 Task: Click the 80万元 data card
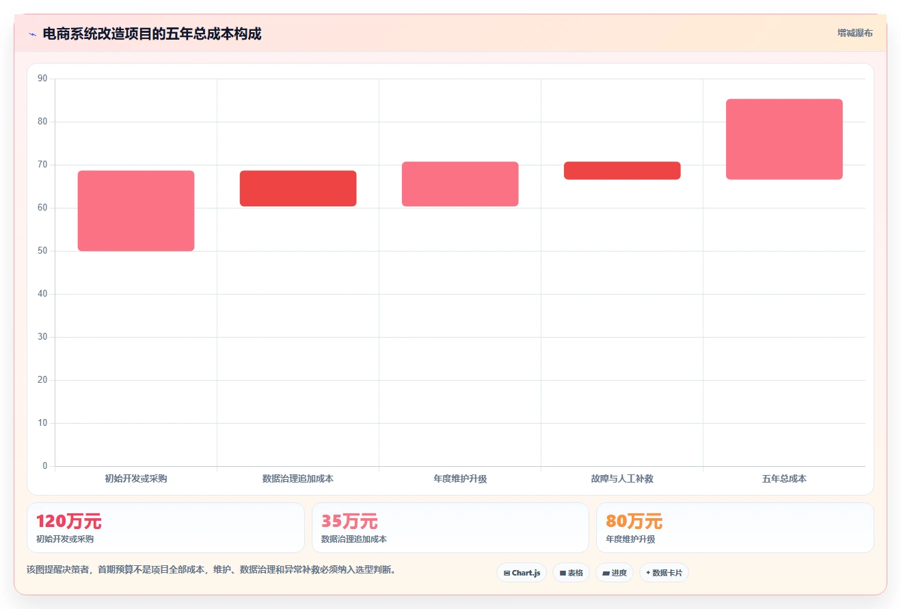(735, 528)
